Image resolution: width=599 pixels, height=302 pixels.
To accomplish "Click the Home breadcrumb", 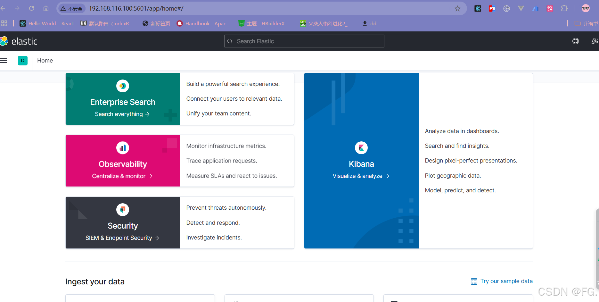I will tap(45, 61).
